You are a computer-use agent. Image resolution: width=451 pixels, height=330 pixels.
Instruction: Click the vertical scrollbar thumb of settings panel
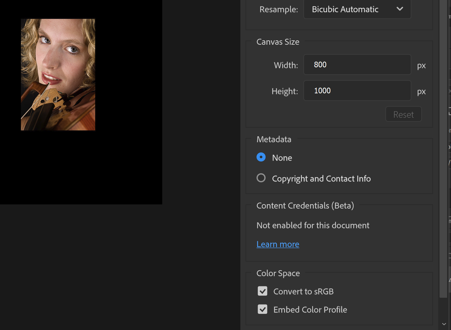pos(443,148)
